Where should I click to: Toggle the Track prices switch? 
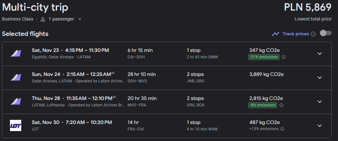325,33
